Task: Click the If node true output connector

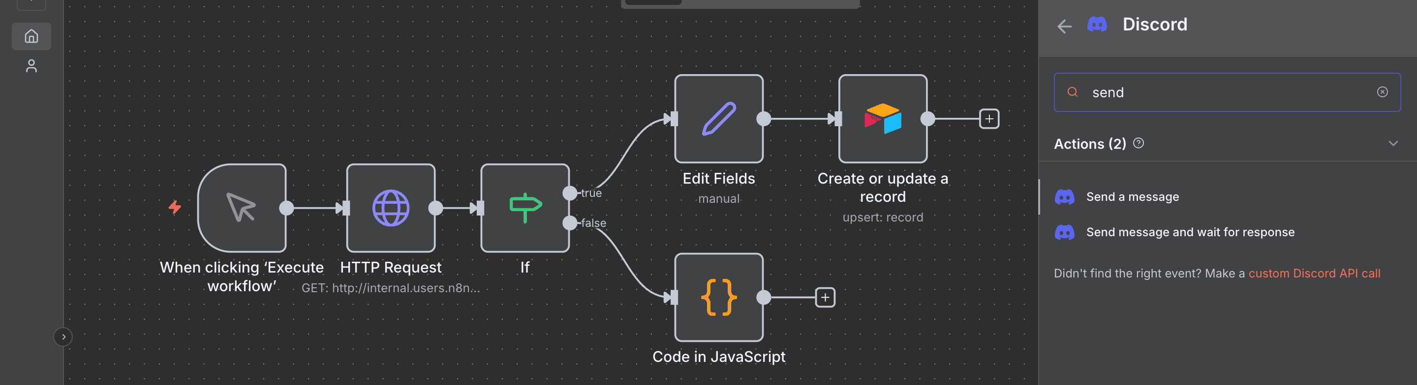Action: click(x=570, y=193)
